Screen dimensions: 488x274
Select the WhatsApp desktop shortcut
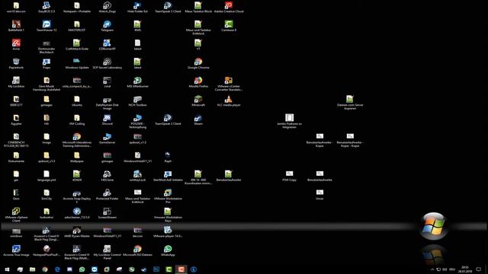tap(168, 250)
